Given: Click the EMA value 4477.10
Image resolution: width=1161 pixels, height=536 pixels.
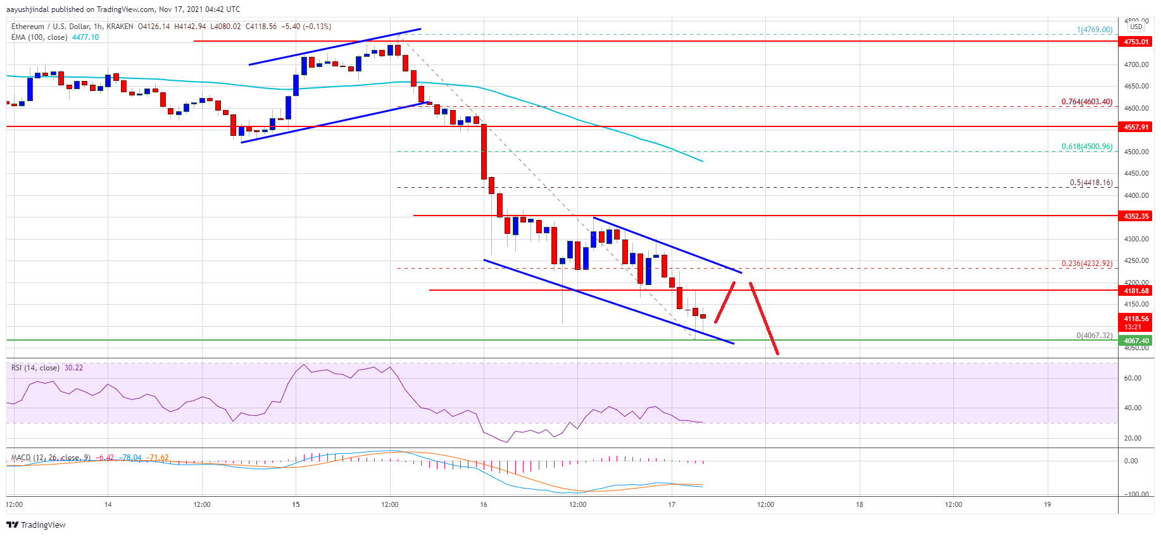Looking at the screenshot, I should point(85,37).
